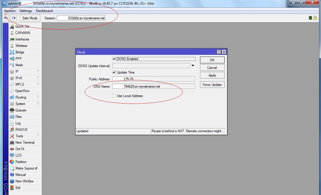Toggle the DDNS Enabled checkbox
Screen dimensions: 321x195
point(114,59)
